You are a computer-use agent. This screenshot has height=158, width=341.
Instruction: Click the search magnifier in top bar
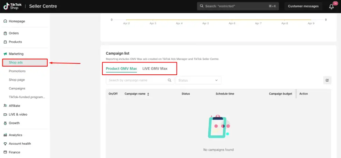[202, 6]
